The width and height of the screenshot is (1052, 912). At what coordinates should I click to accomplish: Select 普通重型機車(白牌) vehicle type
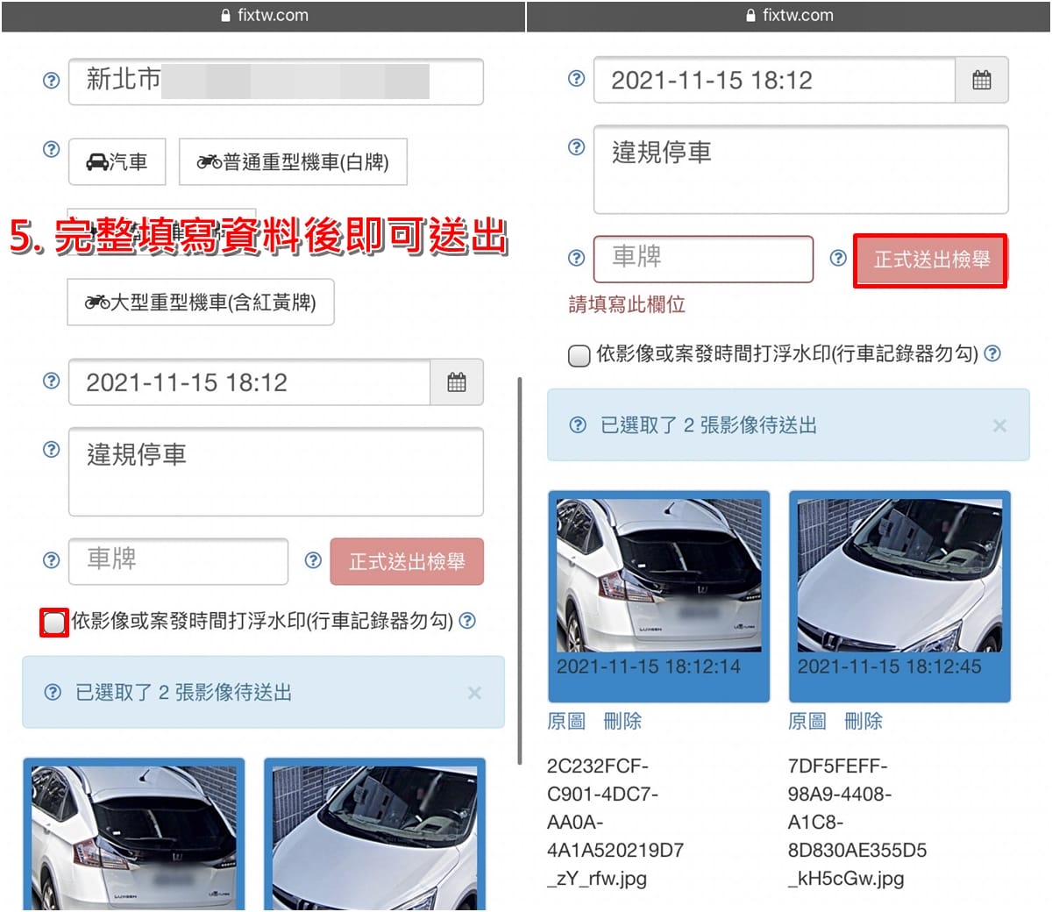tap(293, 161)
